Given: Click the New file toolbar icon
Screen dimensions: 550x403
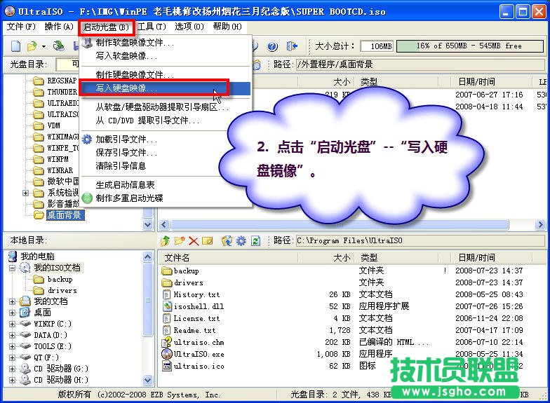Looking at the screenshot, I should click(15, 46).
